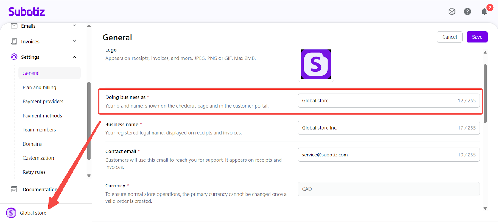498x222 pixels.
Task: Click the Emails envelope icon
Action: 14,26
